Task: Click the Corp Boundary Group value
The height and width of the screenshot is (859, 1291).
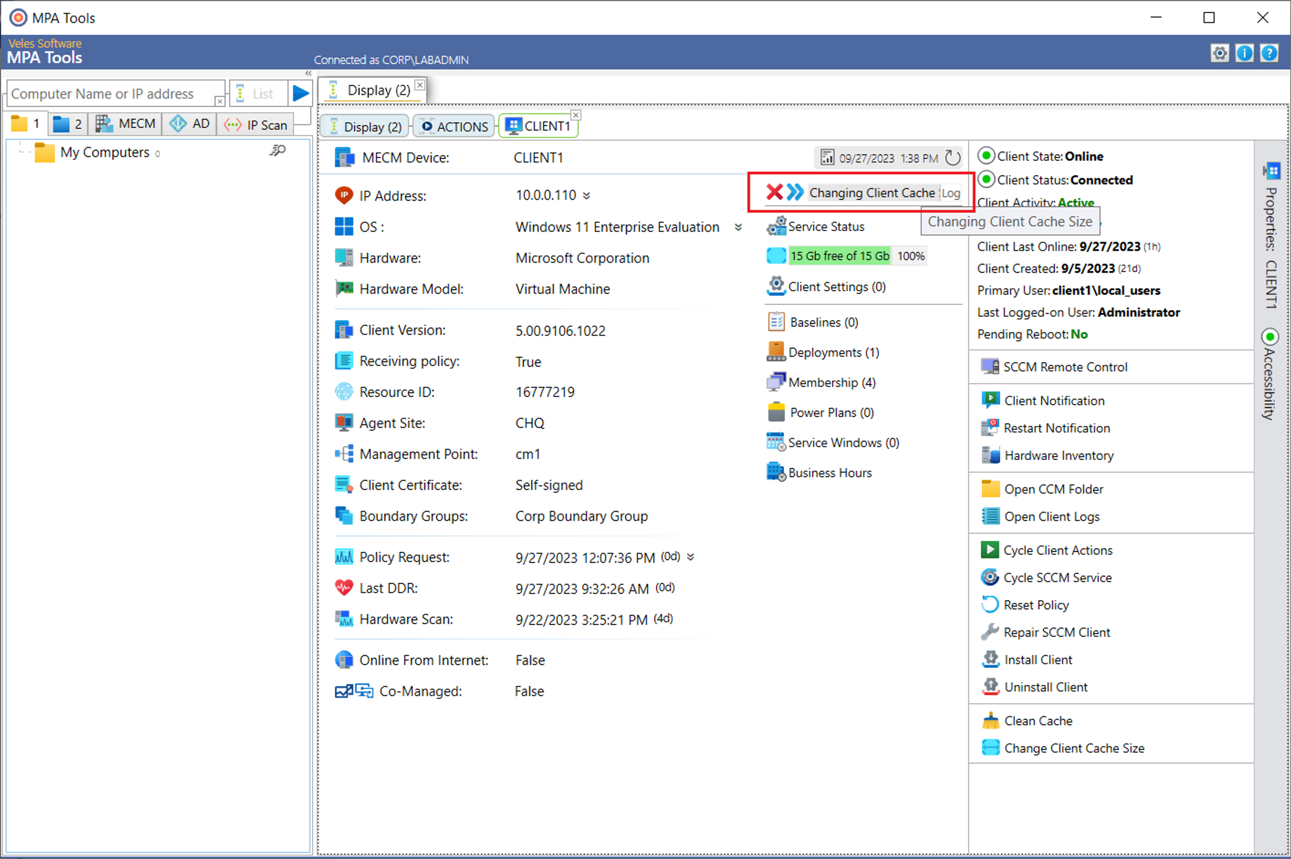Action: [581, 516]
